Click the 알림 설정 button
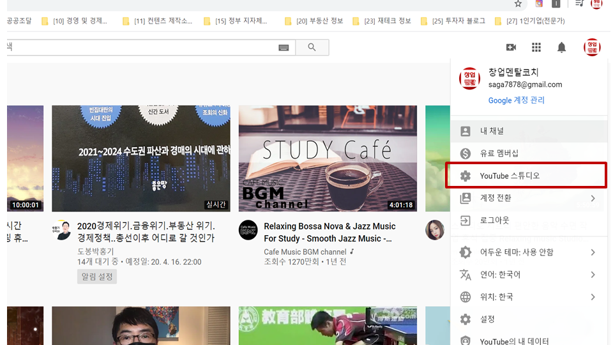This screenshot has height=345, width=613. pos(97,277)
